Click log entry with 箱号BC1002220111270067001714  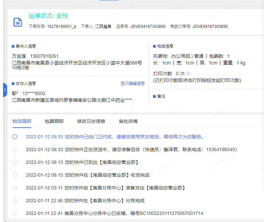[114, 213]
